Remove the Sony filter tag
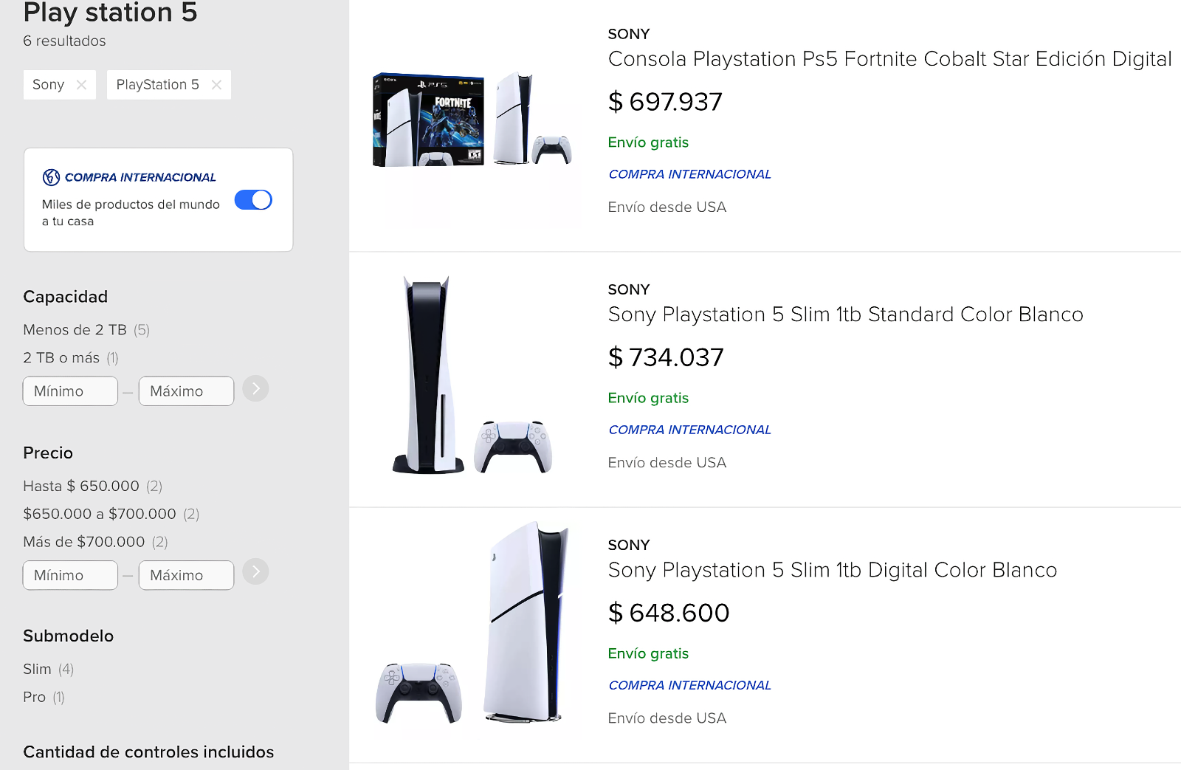The height and width of the screenshot is (770, 1181). click(x=81, y=85)
